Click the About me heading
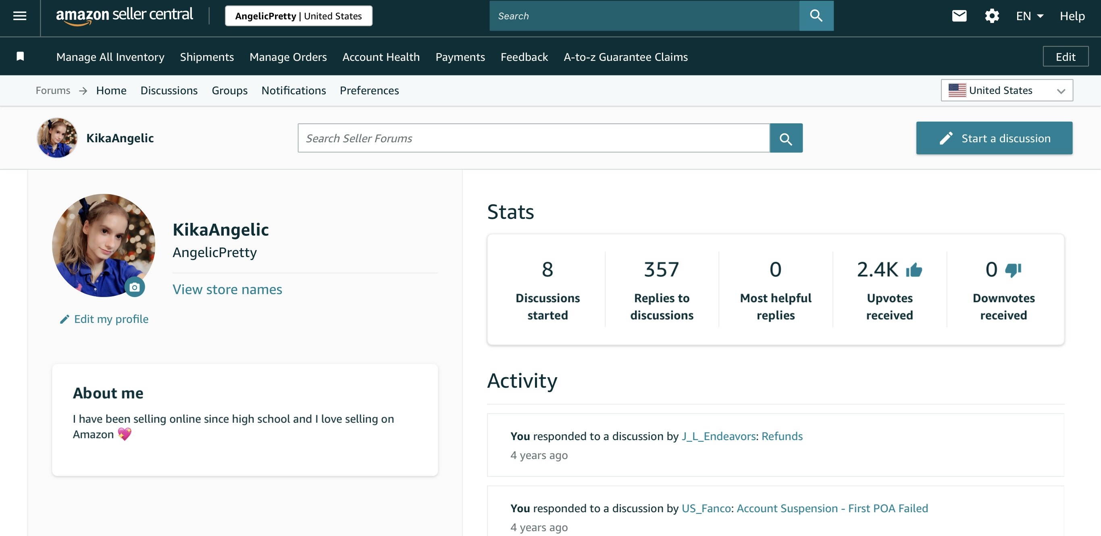Viewport: 1101px width, 536px height. point(108,393)
